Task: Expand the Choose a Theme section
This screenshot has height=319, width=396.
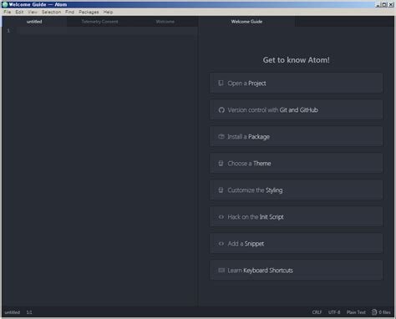Action: point(296,163)
